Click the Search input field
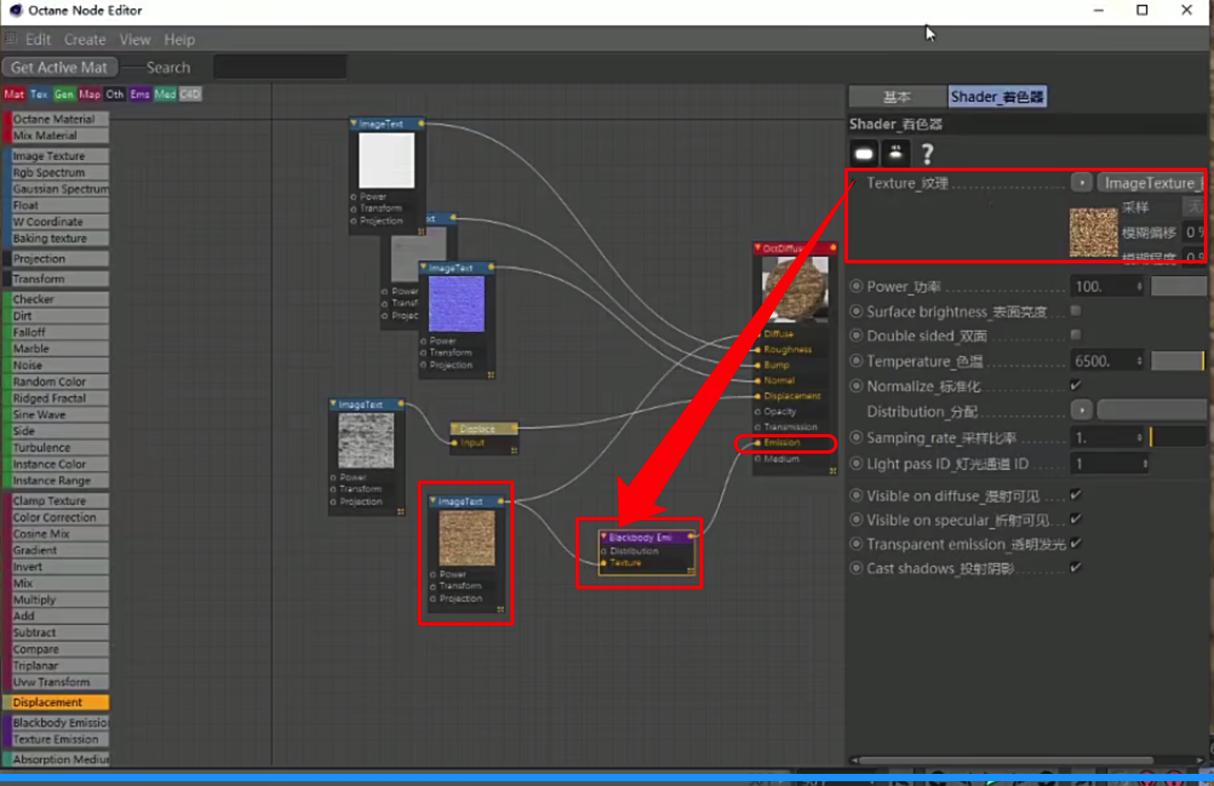Screen dimensions: 1214x786 click(x=280, y=67)
